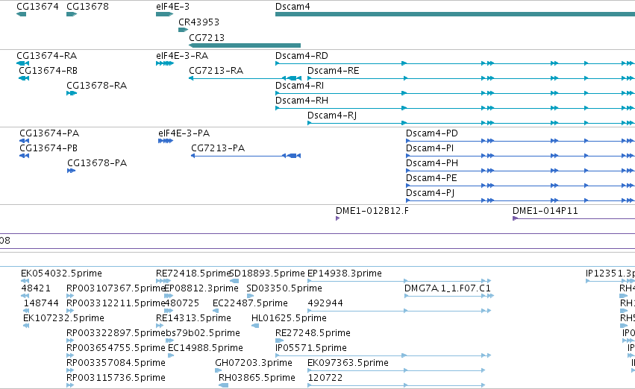Screen dimensions: 635x389
Task: Select the DMG7A.1_1.F07.C1 label
Action: pyautogui.click(x=447, y=288)
